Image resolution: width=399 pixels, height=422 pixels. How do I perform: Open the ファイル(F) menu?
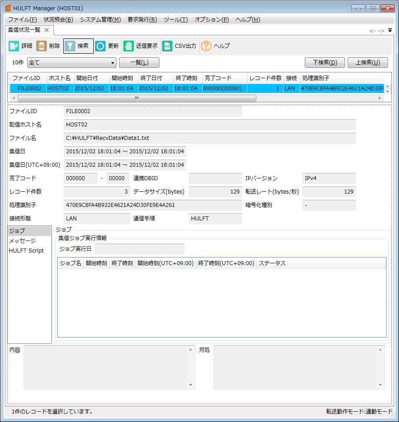(x=23, y=20)
